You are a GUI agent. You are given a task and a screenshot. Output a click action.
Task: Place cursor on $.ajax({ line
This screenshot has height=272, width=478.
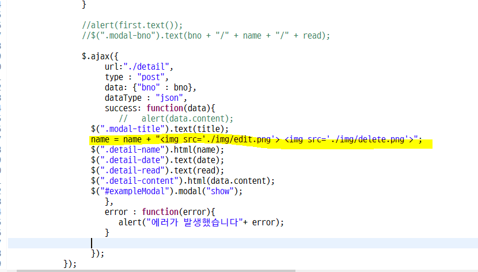tap(100, 56)
